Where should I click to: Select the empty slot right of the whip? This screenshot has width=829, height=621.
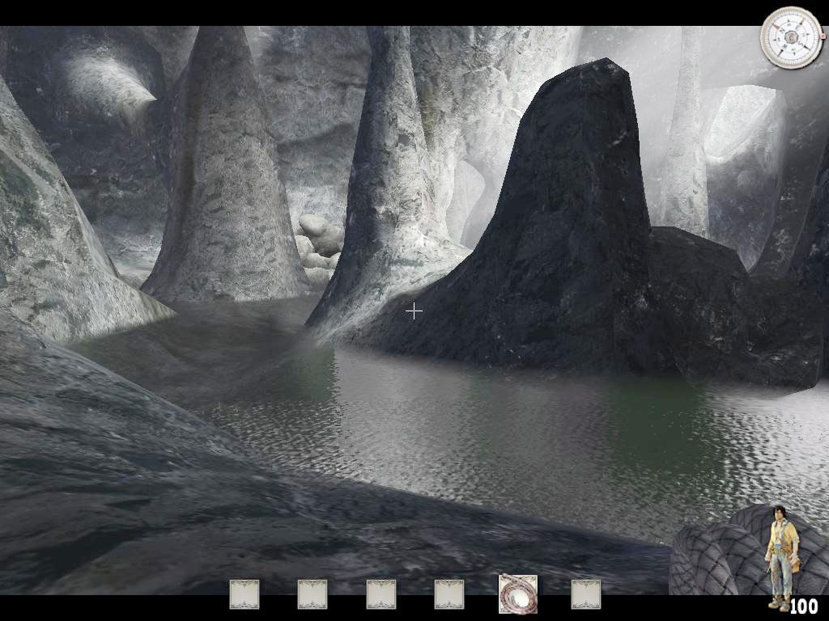pyautogui.click(x=586, y=594)
